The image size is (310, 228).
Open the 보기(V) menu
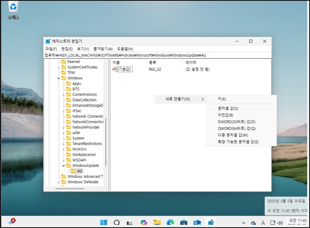[x=83, y=49]
